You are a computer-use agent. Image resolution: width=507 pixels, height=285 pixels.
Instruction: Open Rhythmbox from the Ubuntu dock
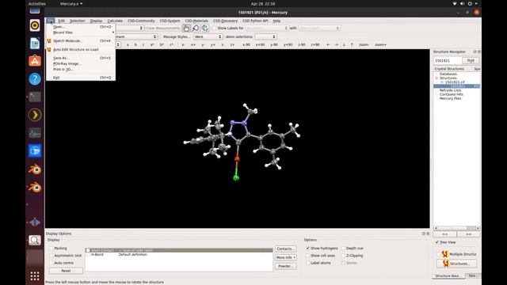(x=35, y=25)
